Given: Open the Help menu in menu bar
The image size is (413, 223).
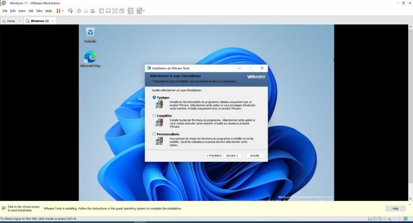Looking at the screenshot, I should (x=49, y=11).
